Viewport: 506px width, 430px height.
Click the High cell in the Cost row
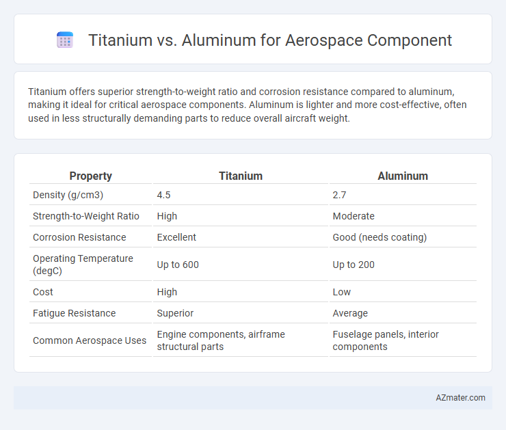pyautogui.click(x=167, y=292)
